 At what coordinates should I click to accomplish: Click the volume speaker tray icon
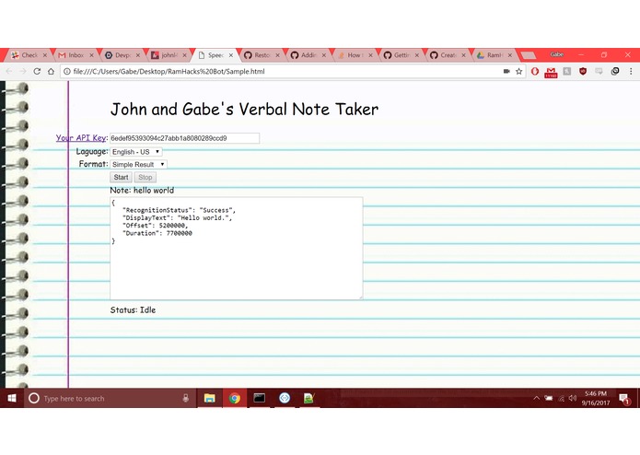[x=573, y=398]
